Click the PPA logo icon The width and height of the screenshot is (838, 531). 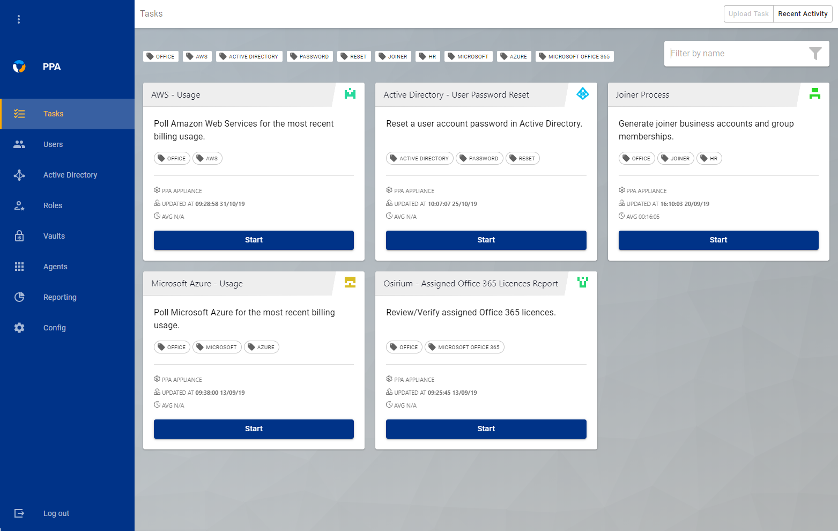pos(19,67)
